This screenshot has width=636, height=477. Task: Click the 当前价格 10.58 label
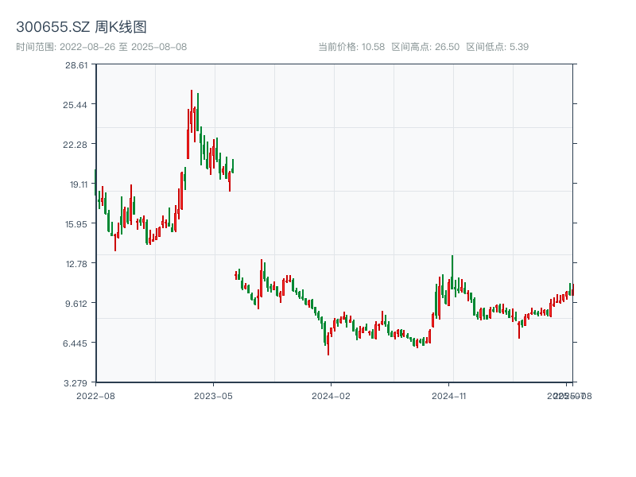click(x=351, y=47)
